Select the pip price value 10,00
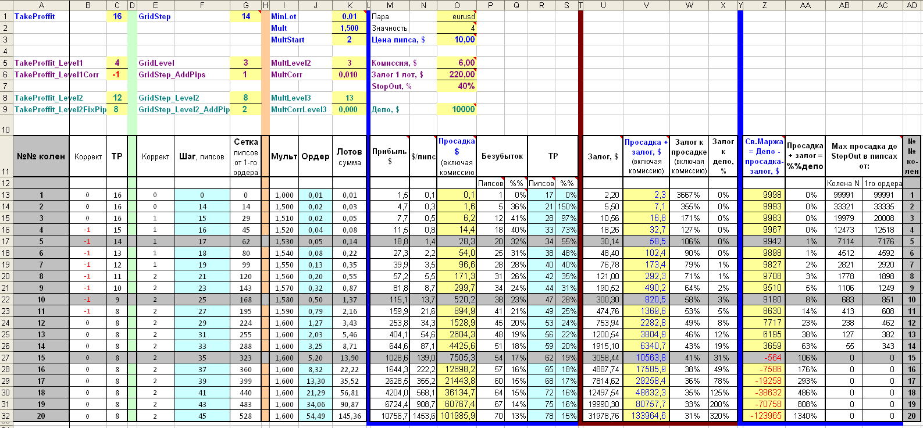Screen dimensions: 923x428 (457, 40)
